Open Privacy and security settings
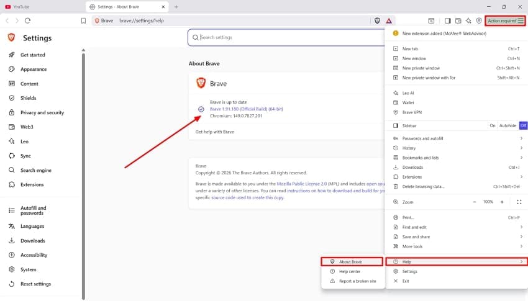This screenshot has width=528, height=301. coord(42,113)
